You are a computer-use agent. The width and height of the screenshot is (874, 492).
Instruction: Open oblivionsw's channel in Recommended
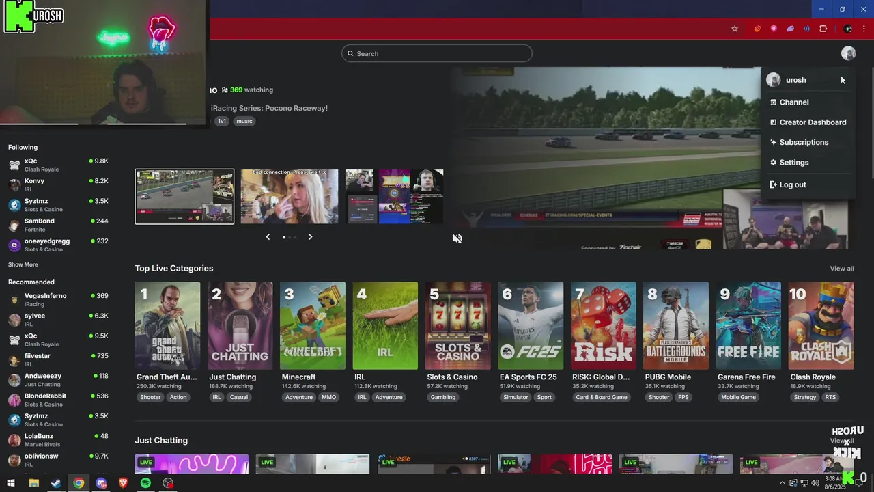pos(58,460)
